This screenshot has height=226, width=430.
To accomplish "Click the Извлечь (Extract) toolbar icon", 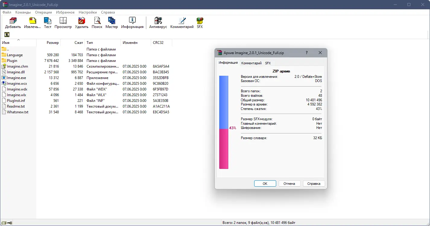I will click(32, 20).
